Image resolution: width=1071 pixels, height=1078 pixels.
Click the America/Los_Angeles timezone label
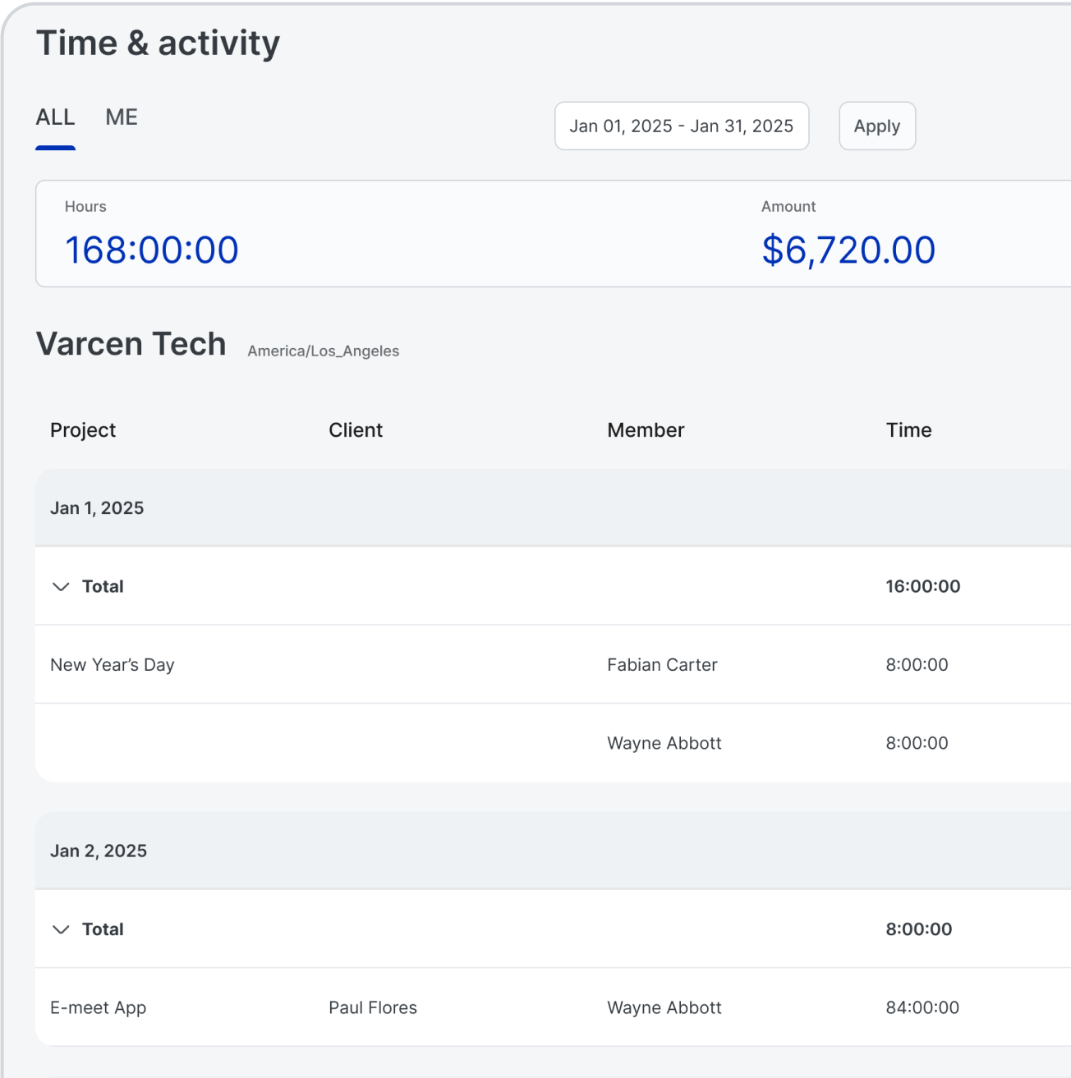pyautogui.click(x=324, y=351)
